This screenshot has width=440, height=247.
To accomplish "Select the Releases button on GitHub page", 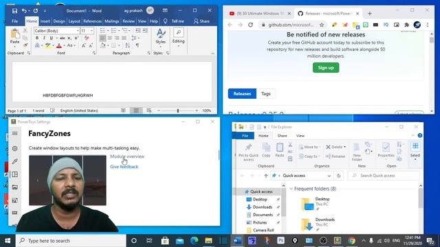I will [x=242, y=94].
